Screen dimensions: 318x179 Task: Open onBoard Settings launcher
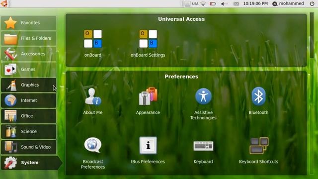coord(148,43)
